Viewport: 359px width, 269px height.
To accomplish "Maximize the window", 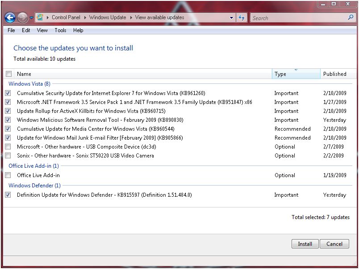I will click(334, 4).
